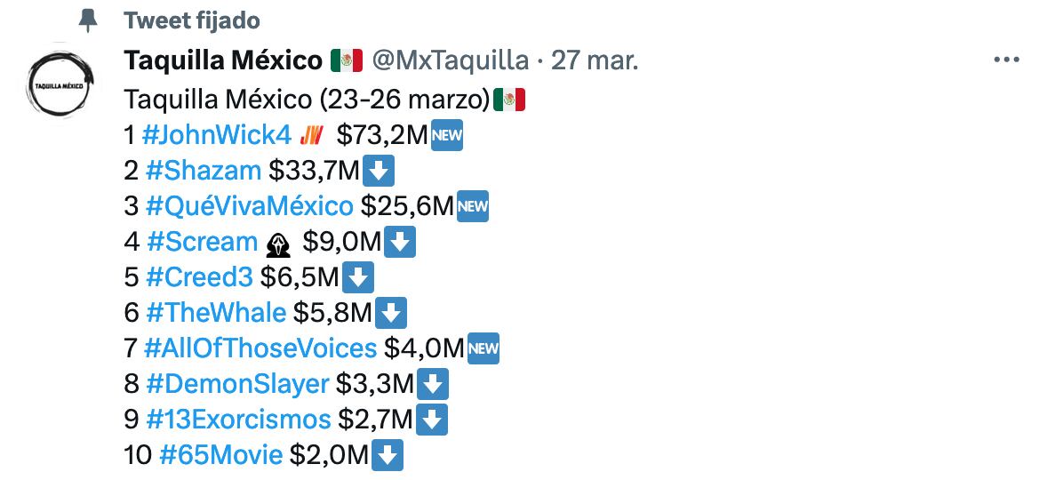Open the #DemonSlayer hashtag link
This screenshot has height=480, width=1047.
tap(236, 384)
